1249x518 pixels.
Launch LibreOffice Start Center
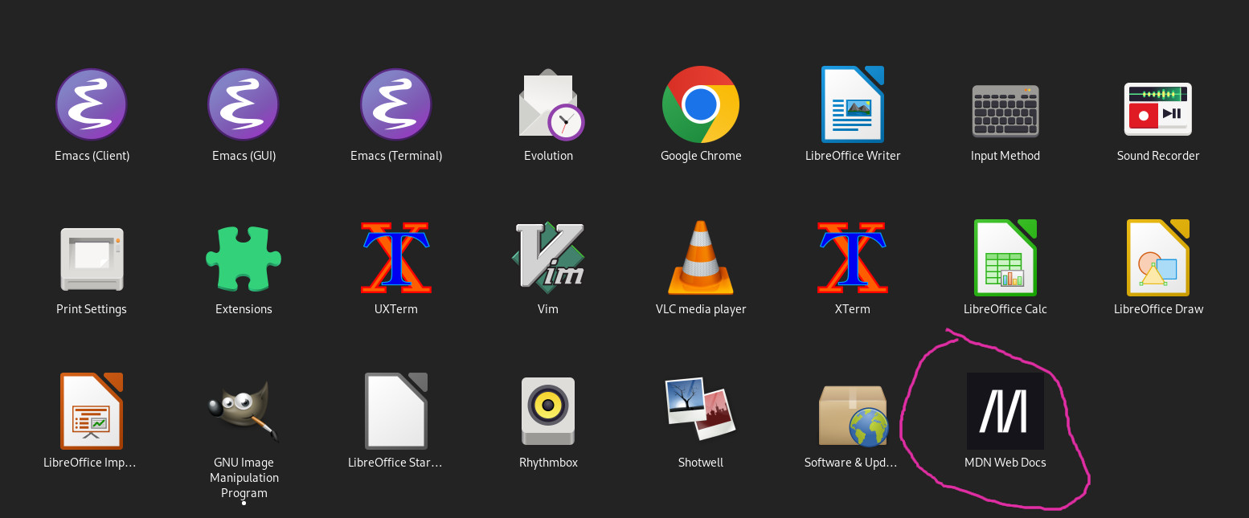[x=396, y=410]
